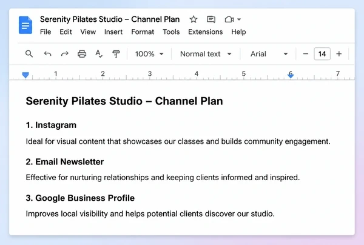Screen dimensions: 364x245
Task: Start a meeting with the camera icon
Action: click(x=229, y=19)
